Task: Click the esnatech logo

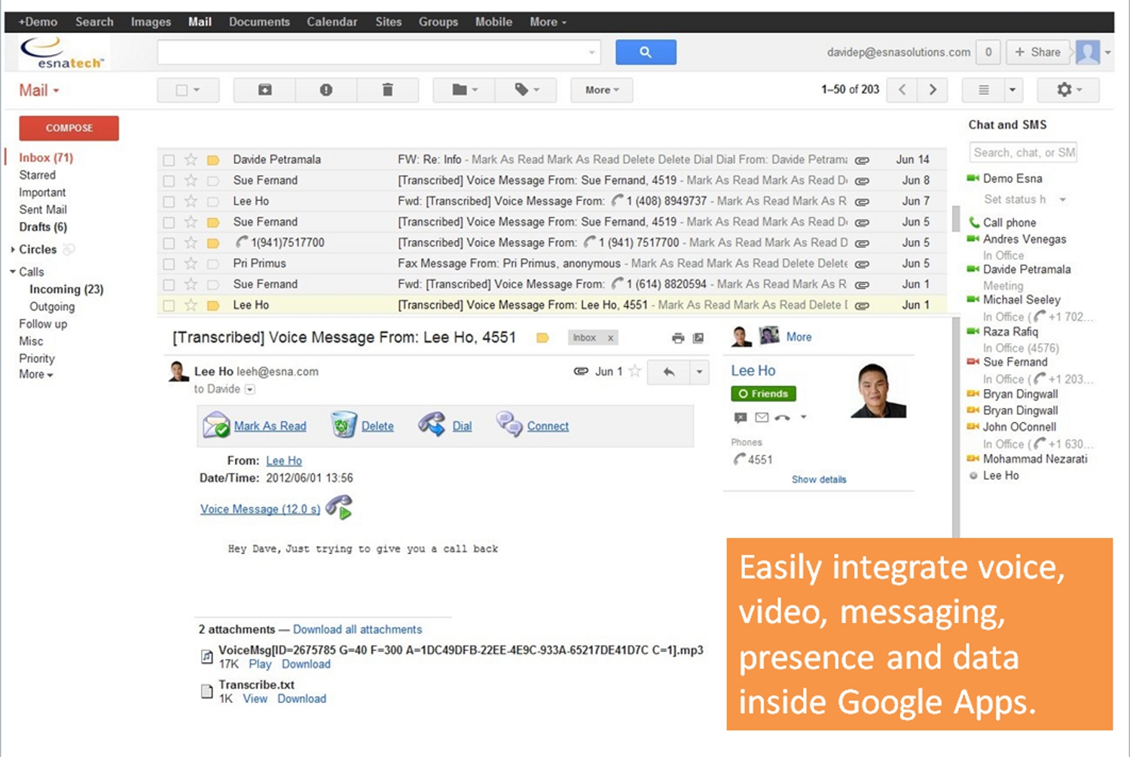Action: click(63, 53)
